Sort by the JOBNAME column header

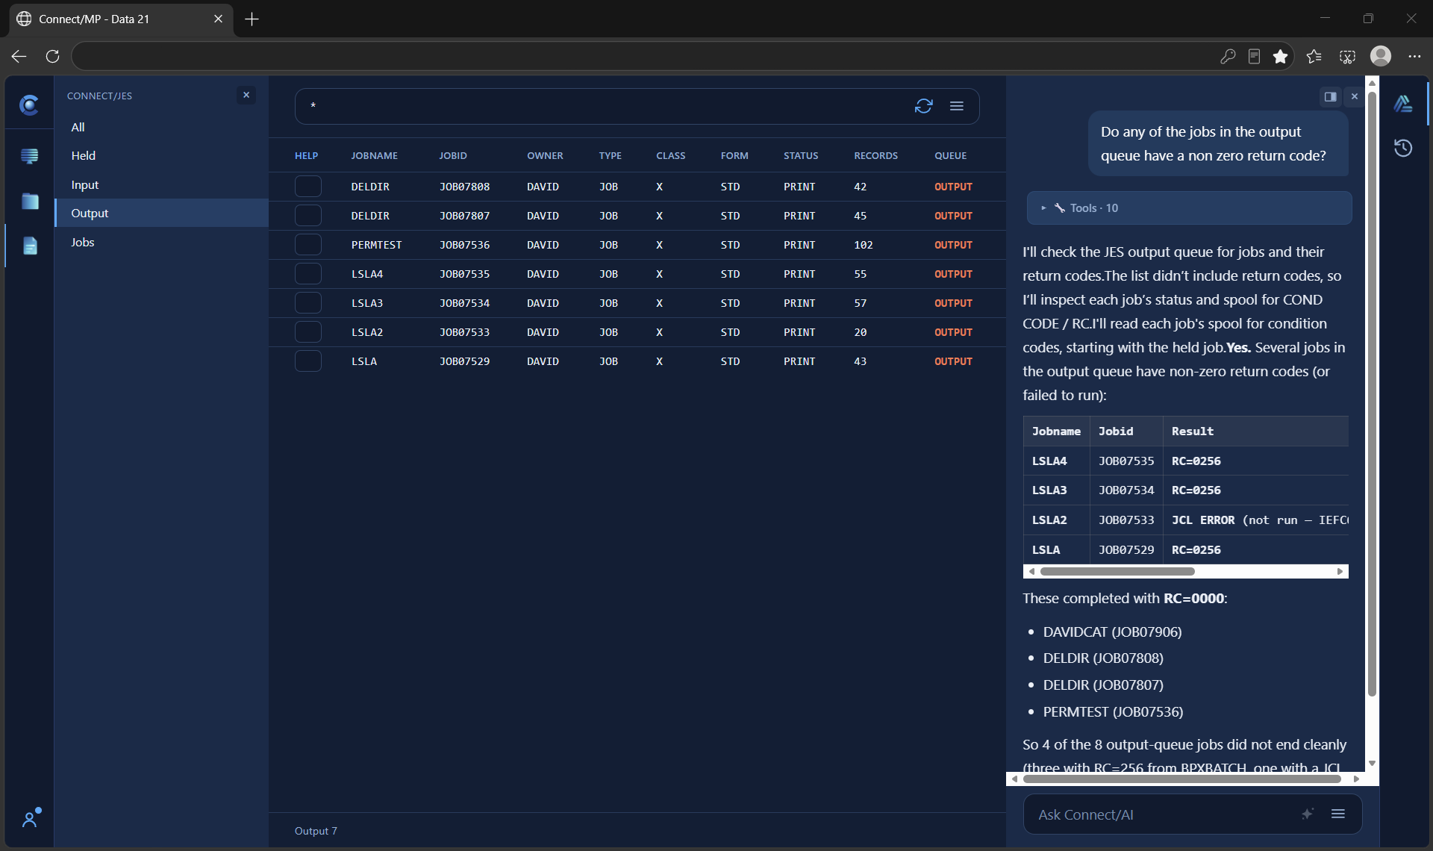[374, 156]
